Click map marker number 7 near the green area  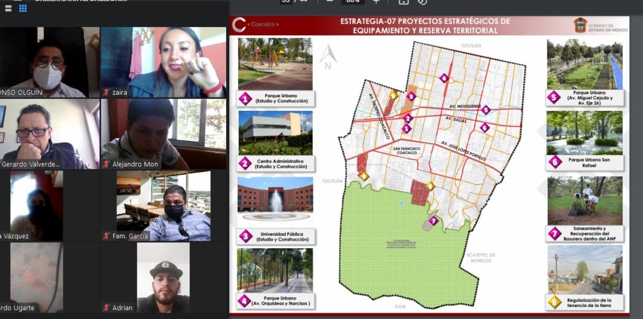point(433,220)
